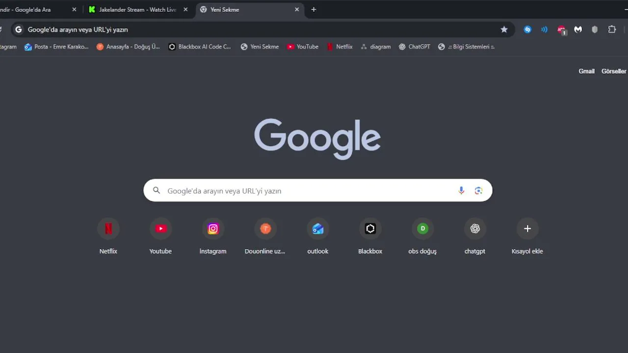Screen dimensions: 628x353
Task: Open a new tab with plus button
Action: (x=314, y=9)
